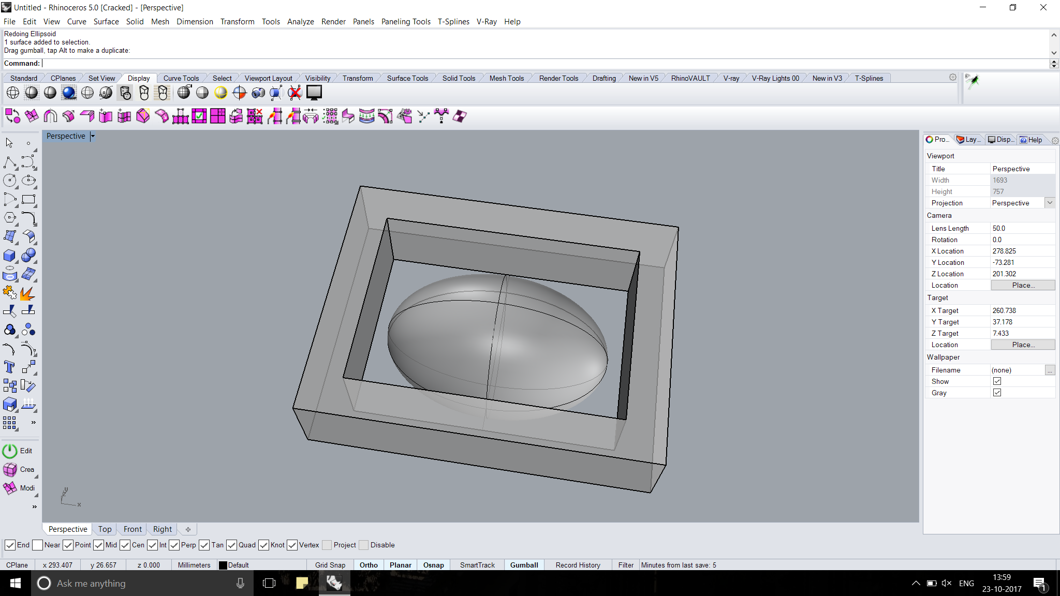Choose the Text object tool

click(10, 367)
